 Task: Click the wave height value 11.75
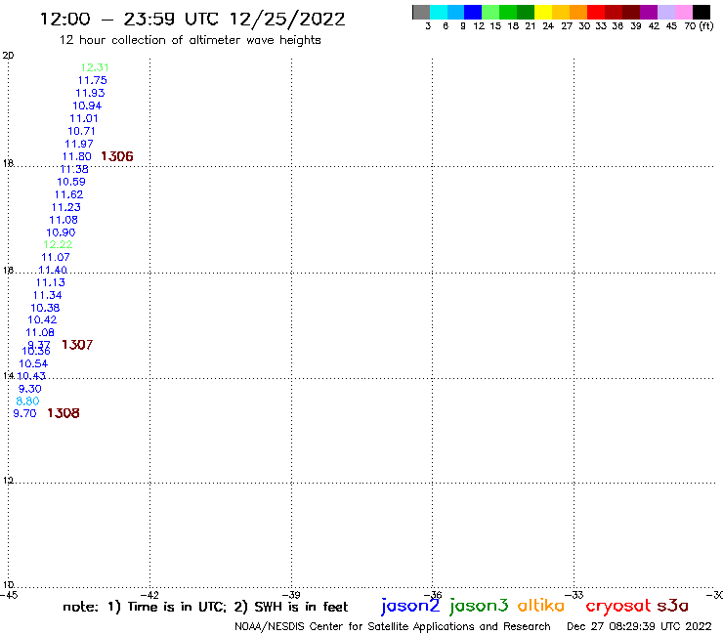pos(92,80)
